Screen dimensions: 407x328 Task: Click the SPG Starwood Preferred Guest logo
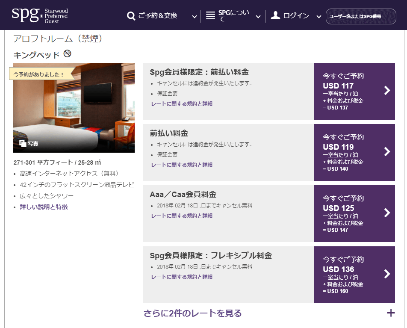coord(39,15)
